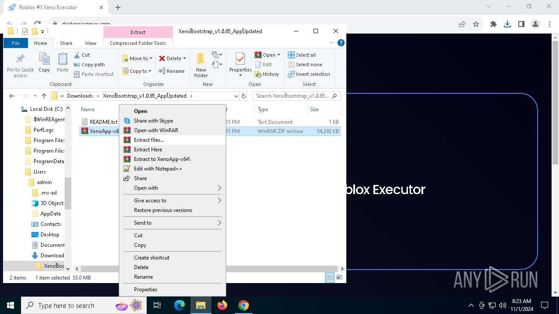Open the ribbon Open dropdown arrow
This screenshot has height=314, width=559.
[279, 55]
